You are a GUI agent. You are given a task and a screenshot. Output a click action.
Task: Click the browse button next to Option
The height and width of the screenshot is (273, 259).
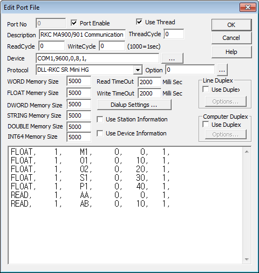click(x=222, y=70)
